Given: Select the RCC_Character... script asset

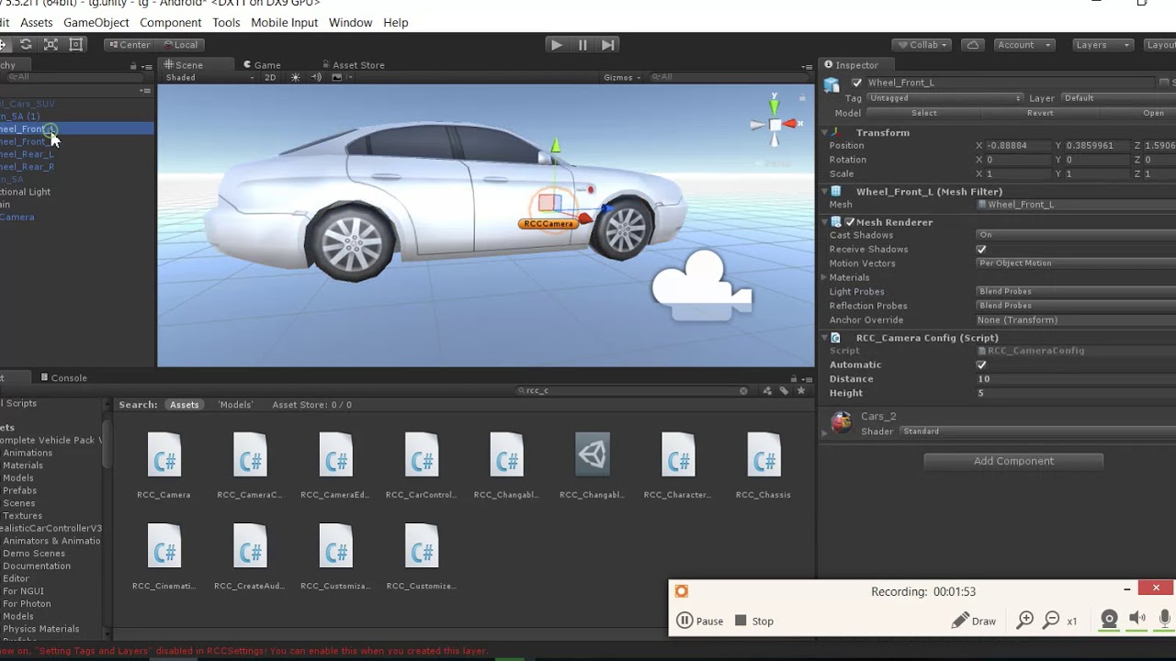Looking at the screenshot, I should (677, 466).
